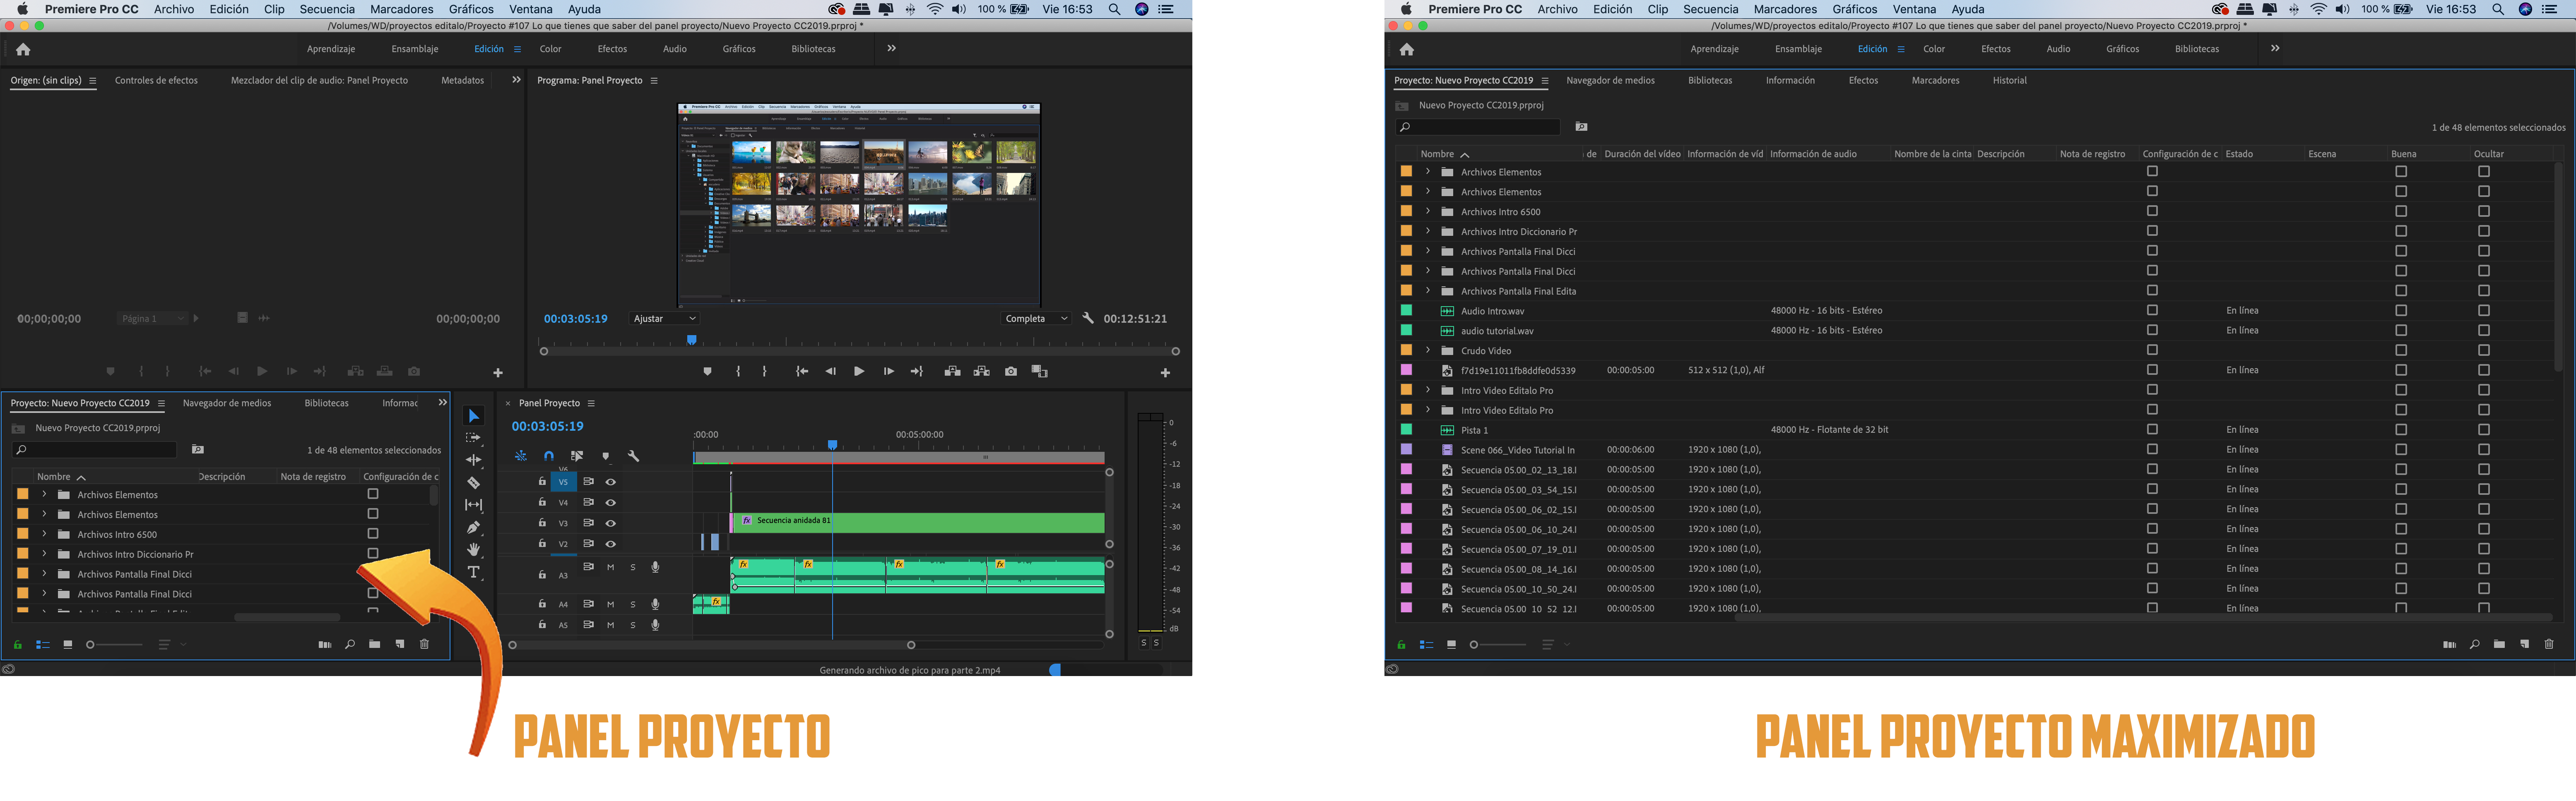Switch to icon view in maximized project panel
The height and width of the screenshot is (801, 2576).
point(1451,644)
